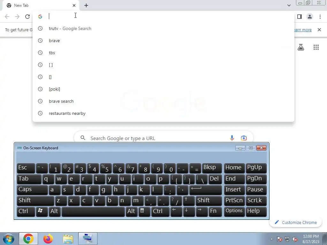Click the Options key on keyboard
The width and height of the screenshot is (327, 245).
click(x=234, y=212)
